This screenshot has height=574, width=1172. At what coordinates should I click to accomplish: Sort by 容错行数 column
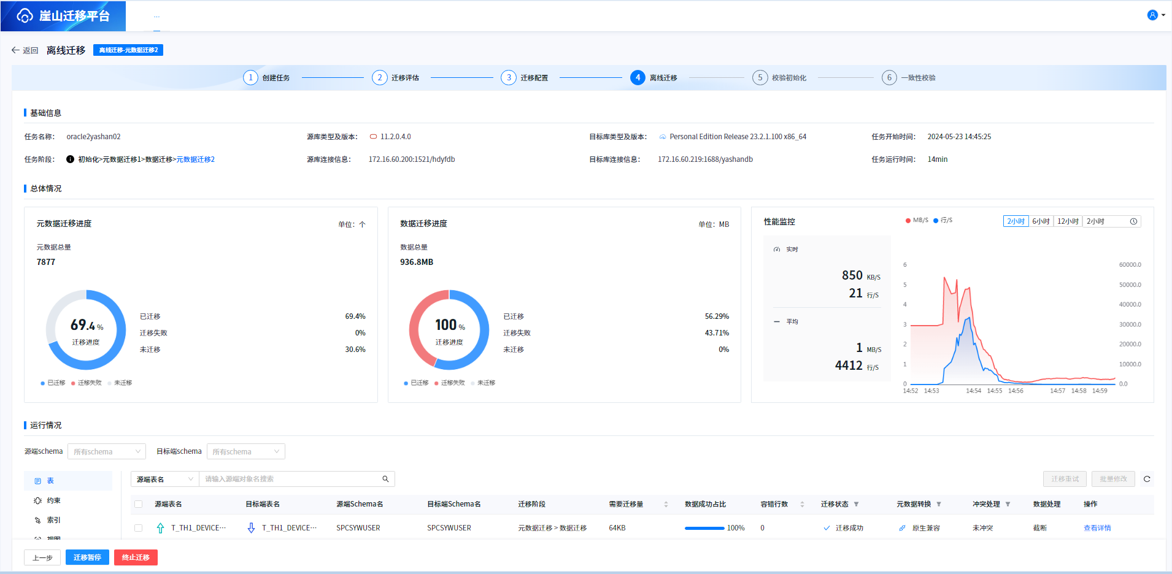click(x=802, y=504)
